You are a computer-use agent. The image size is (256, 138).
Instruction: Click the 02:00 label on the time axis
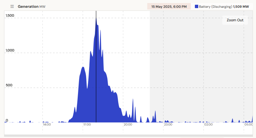[208, 124]
